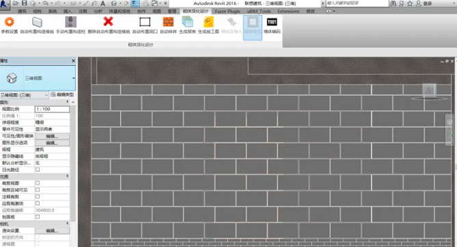Click 墙体编码 Y001 icon
The image size is (457, 247).
272,22
